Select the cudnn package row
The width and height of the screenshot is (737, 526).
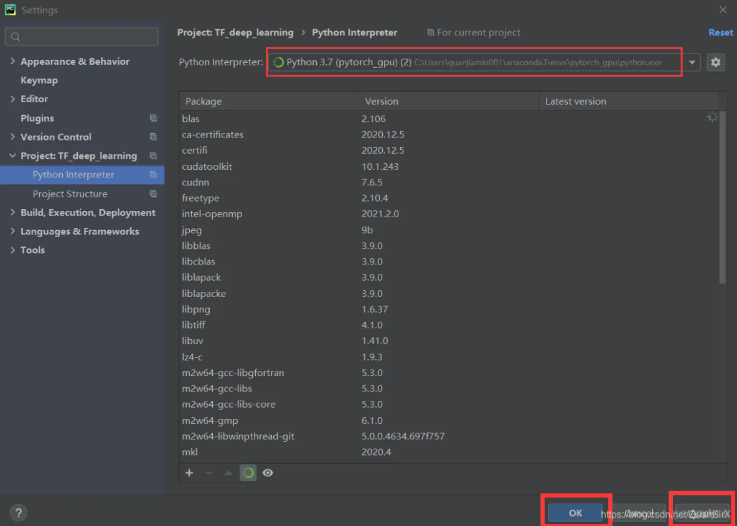[449, 182]
